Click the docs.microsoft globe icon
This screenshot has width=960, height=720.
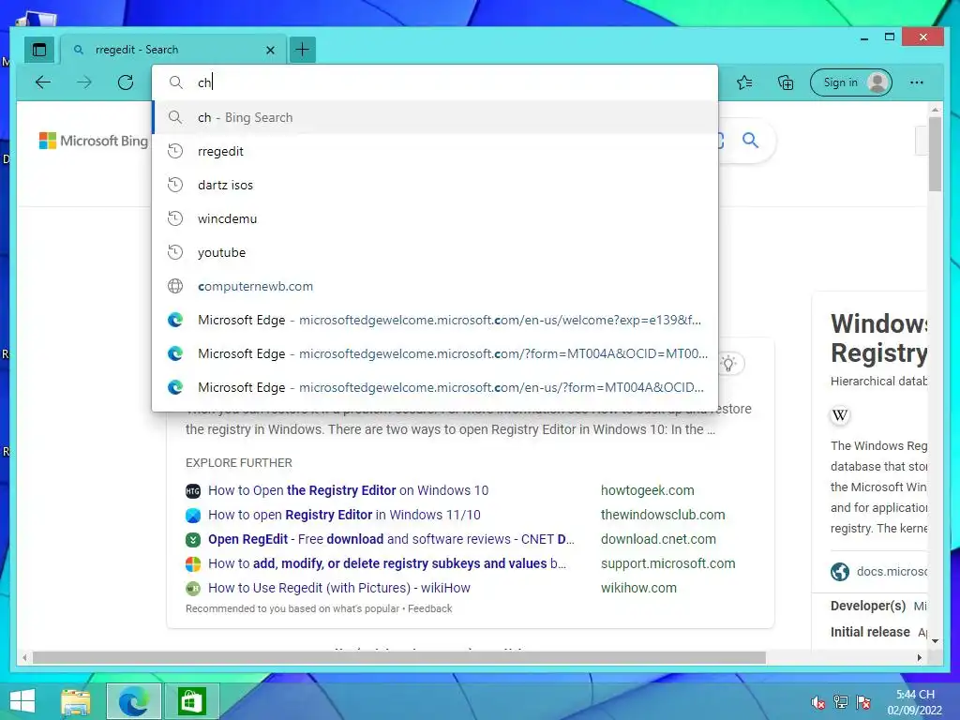tap(840, 572)
